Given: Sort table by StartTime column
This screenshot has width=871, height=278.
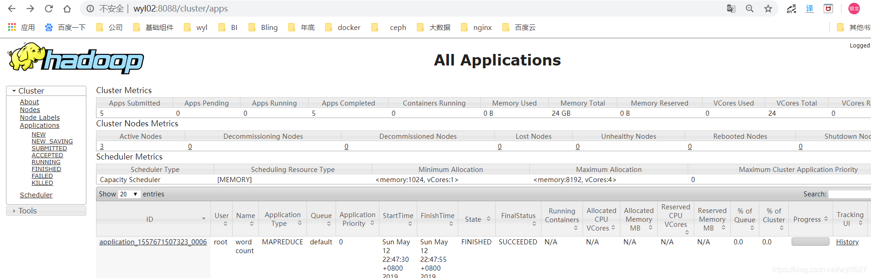Looking at the screenshot, I should 398,219.
